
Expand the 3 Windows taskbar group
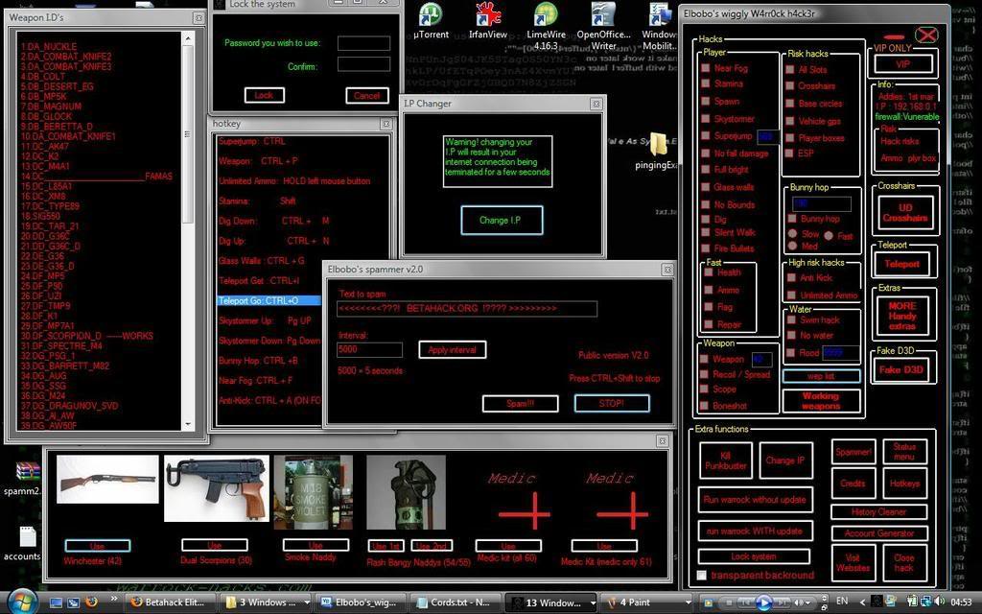[307, 602]
